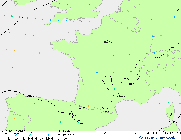Screen dimensions: 181x140
Task: Click the 'H: high' legend text
Action: [64, 131]
